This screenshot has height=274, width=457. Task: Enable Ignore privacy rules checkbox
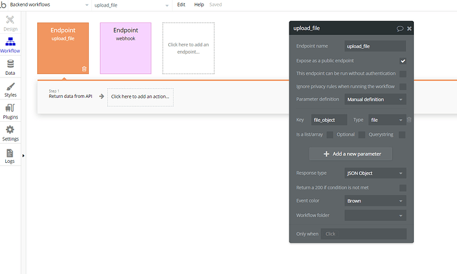coord(403,87)
